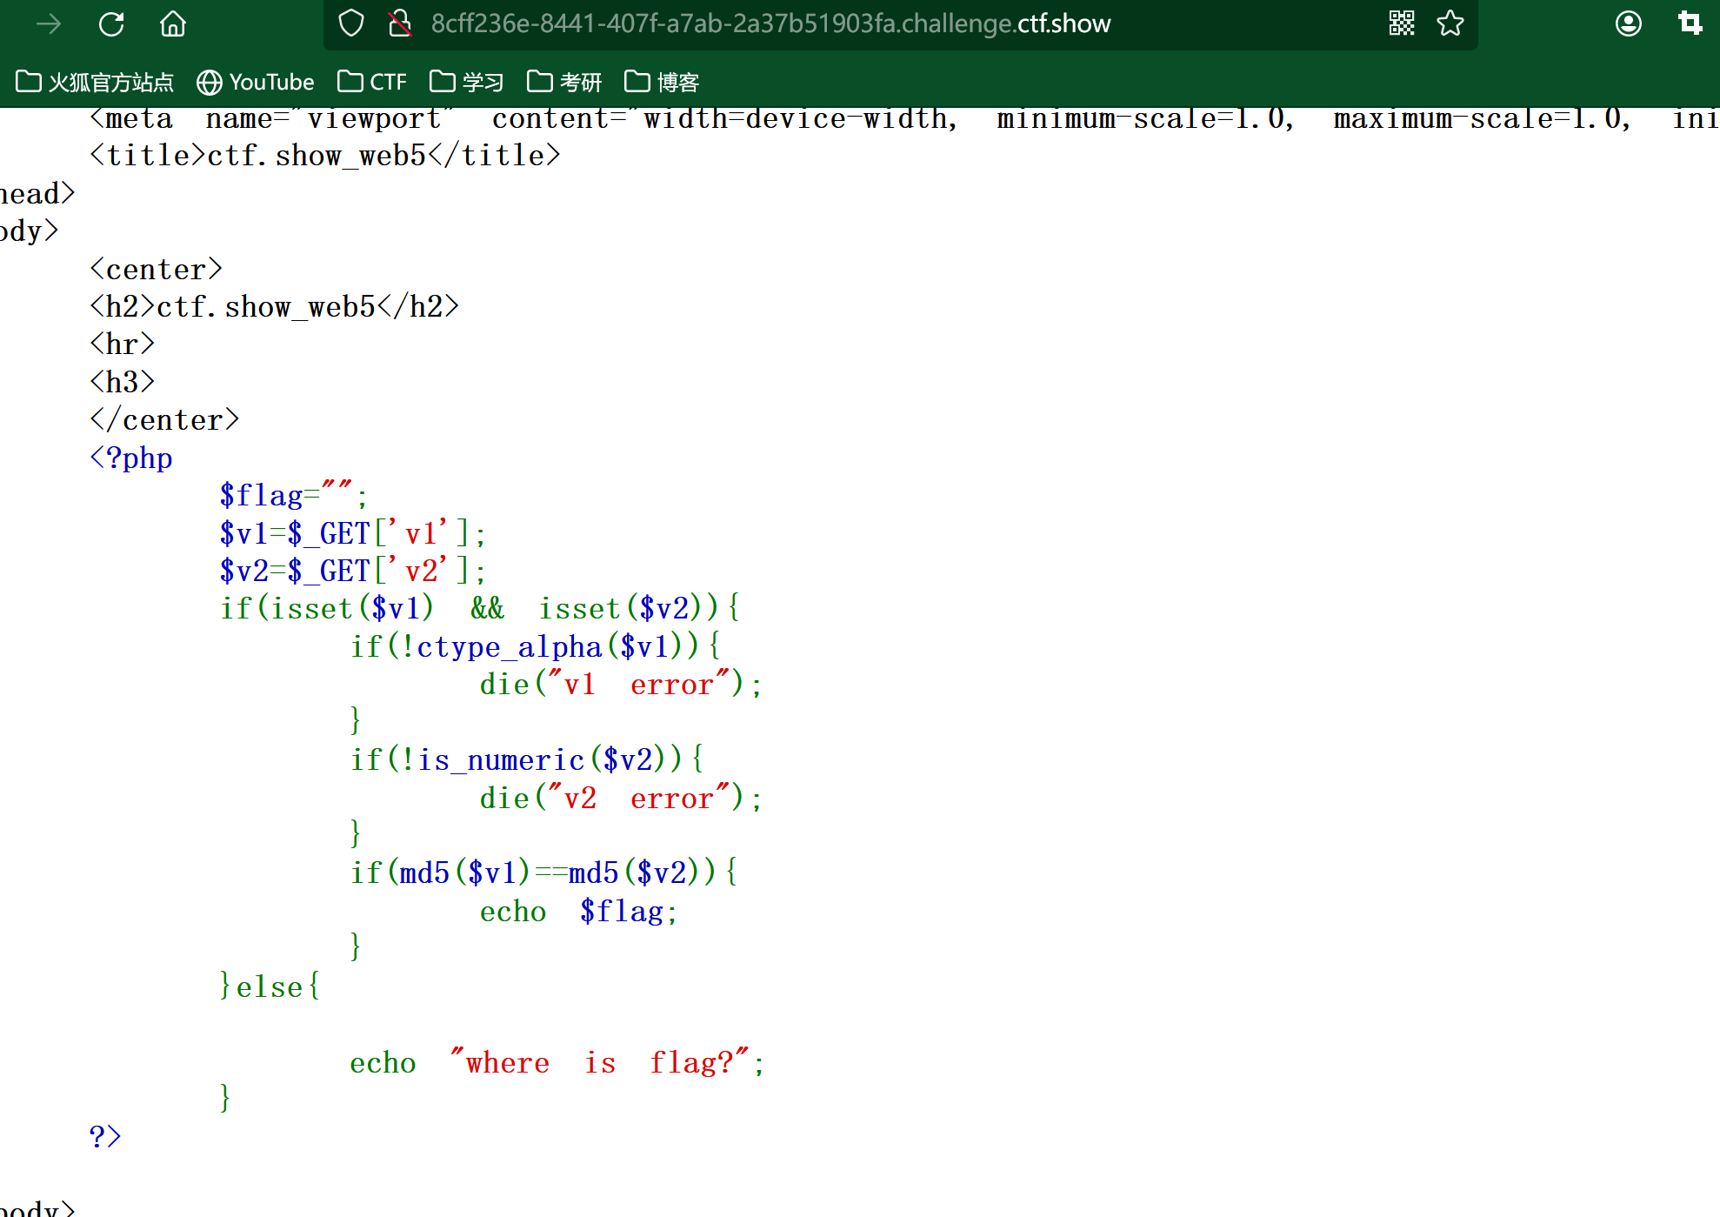Image resolution: width=1720 pixels, height=1217 pixels.
Task: Click the forward navigation arrow
Action: (x=49, y=23)
